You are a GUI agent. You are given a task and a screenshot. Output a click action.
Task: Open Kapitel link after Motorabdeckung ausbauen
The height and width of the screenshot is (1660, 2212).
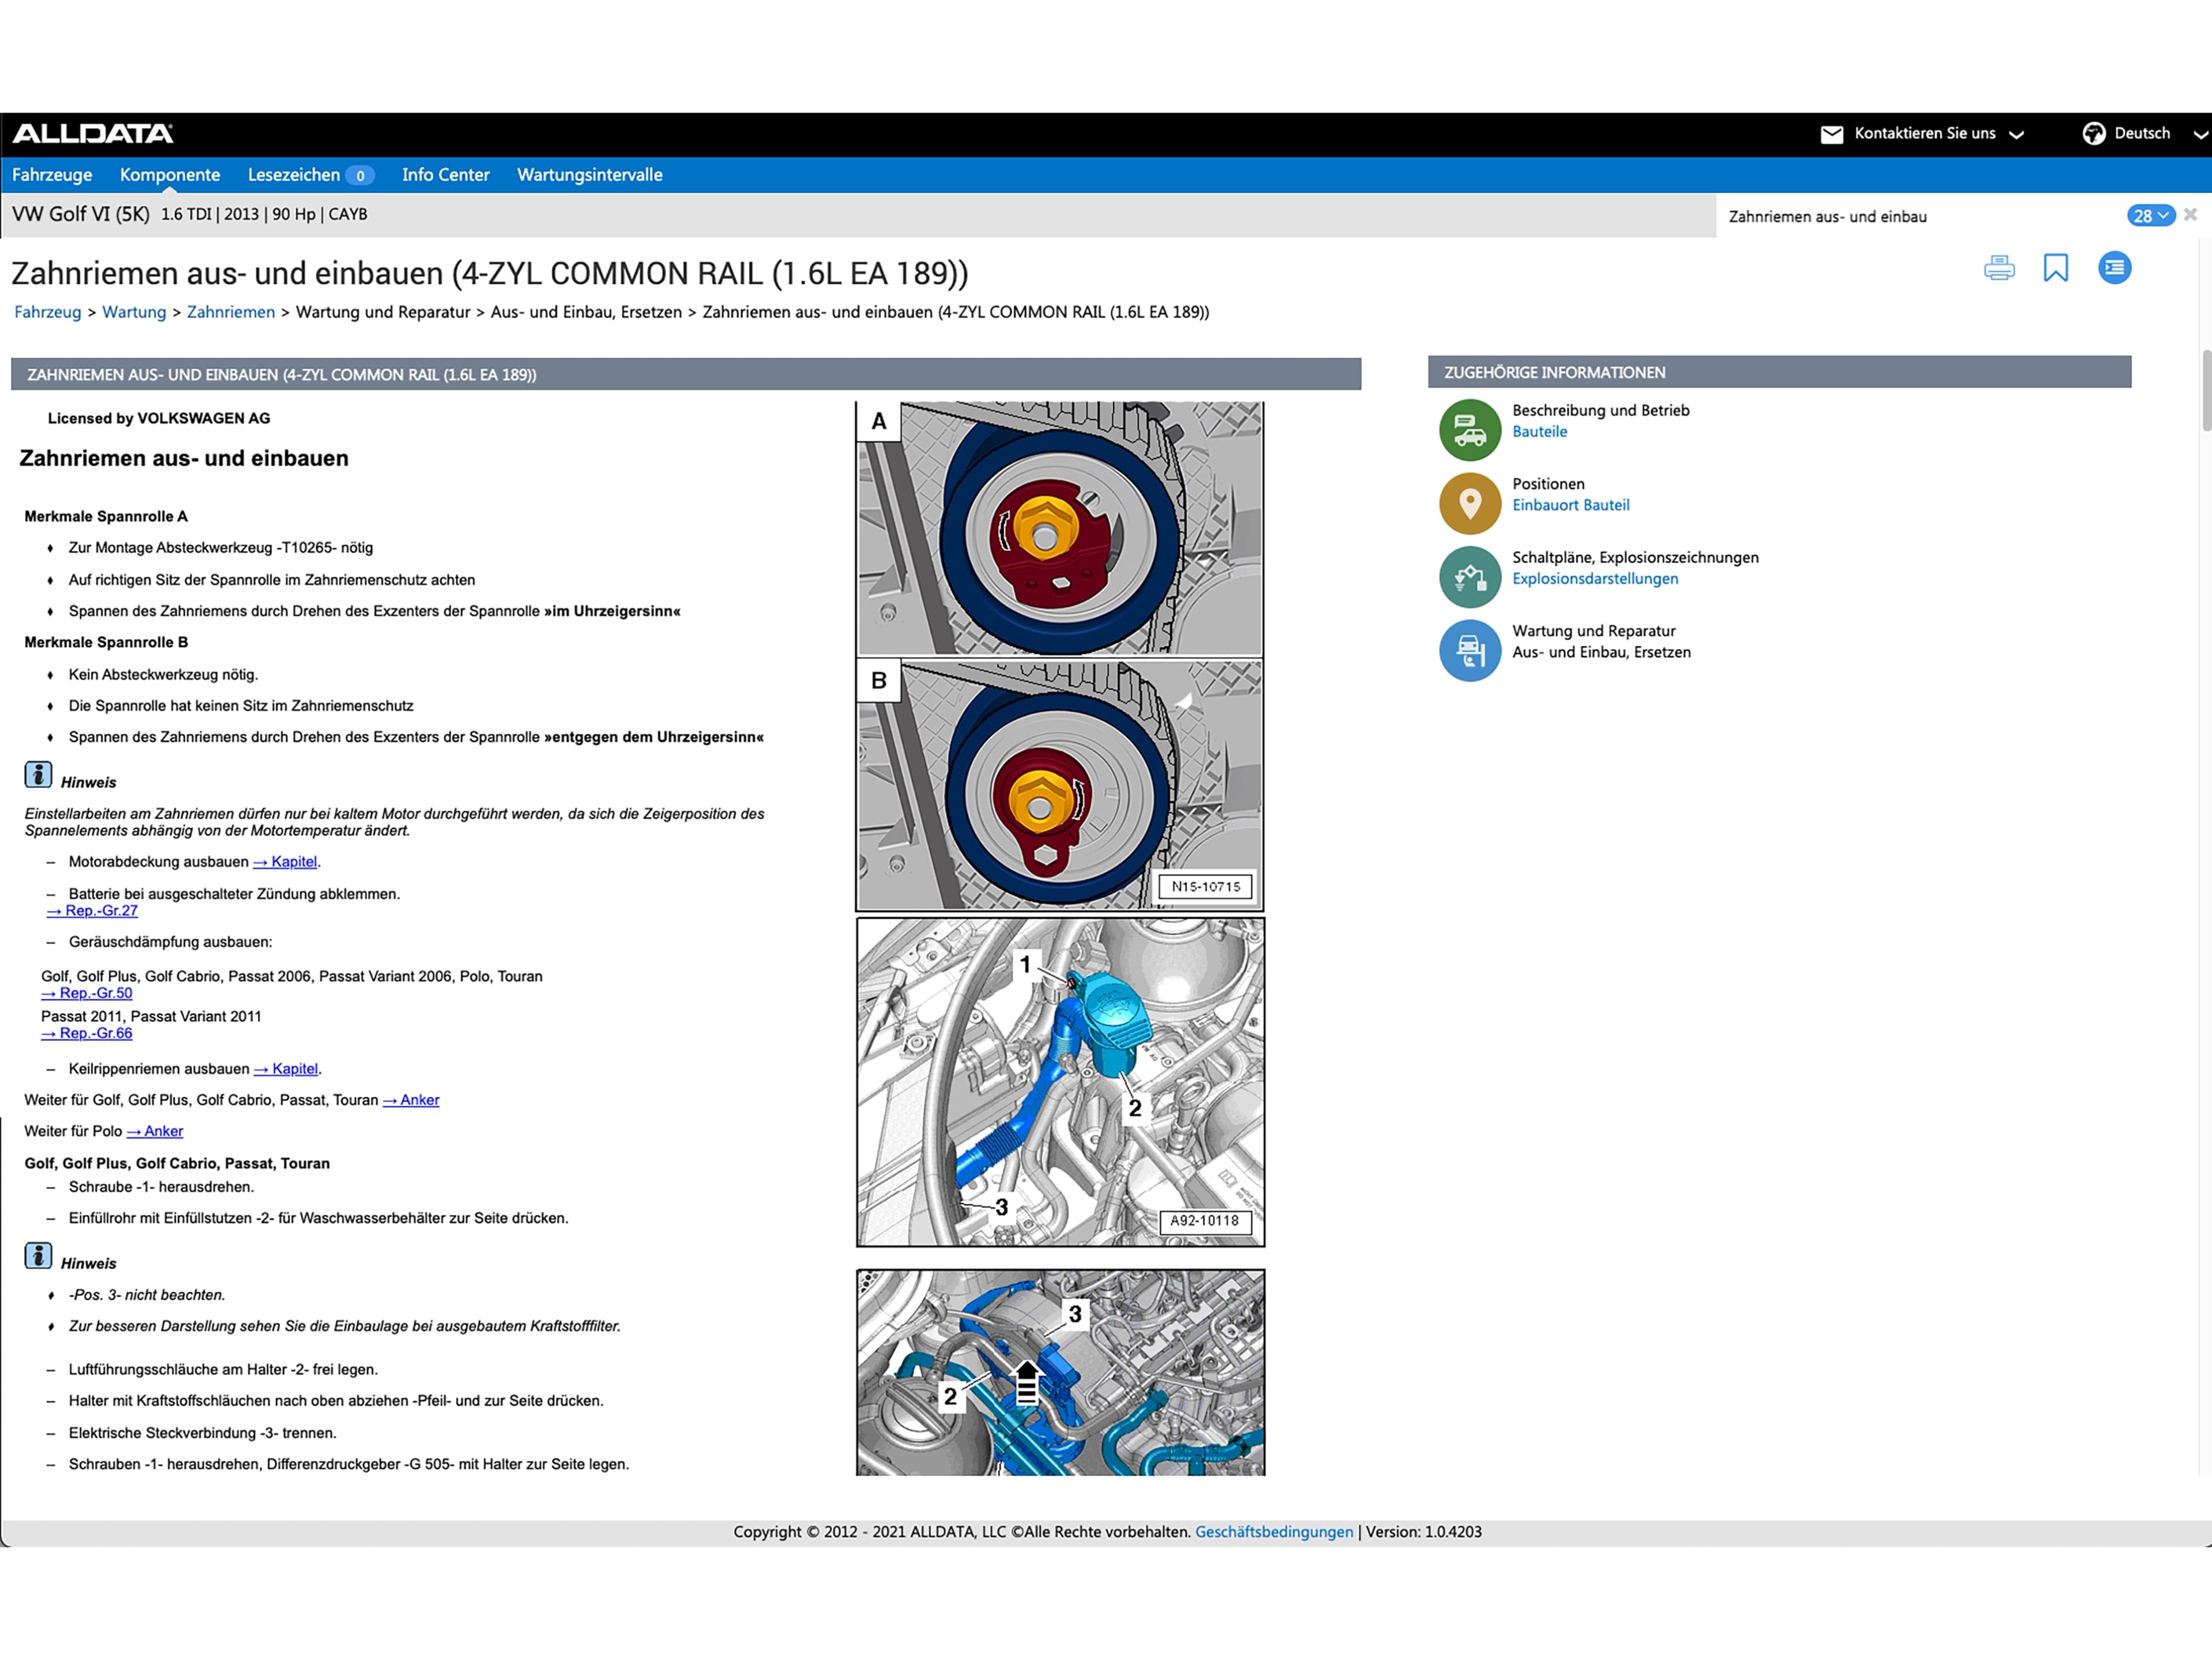point(285,862)
